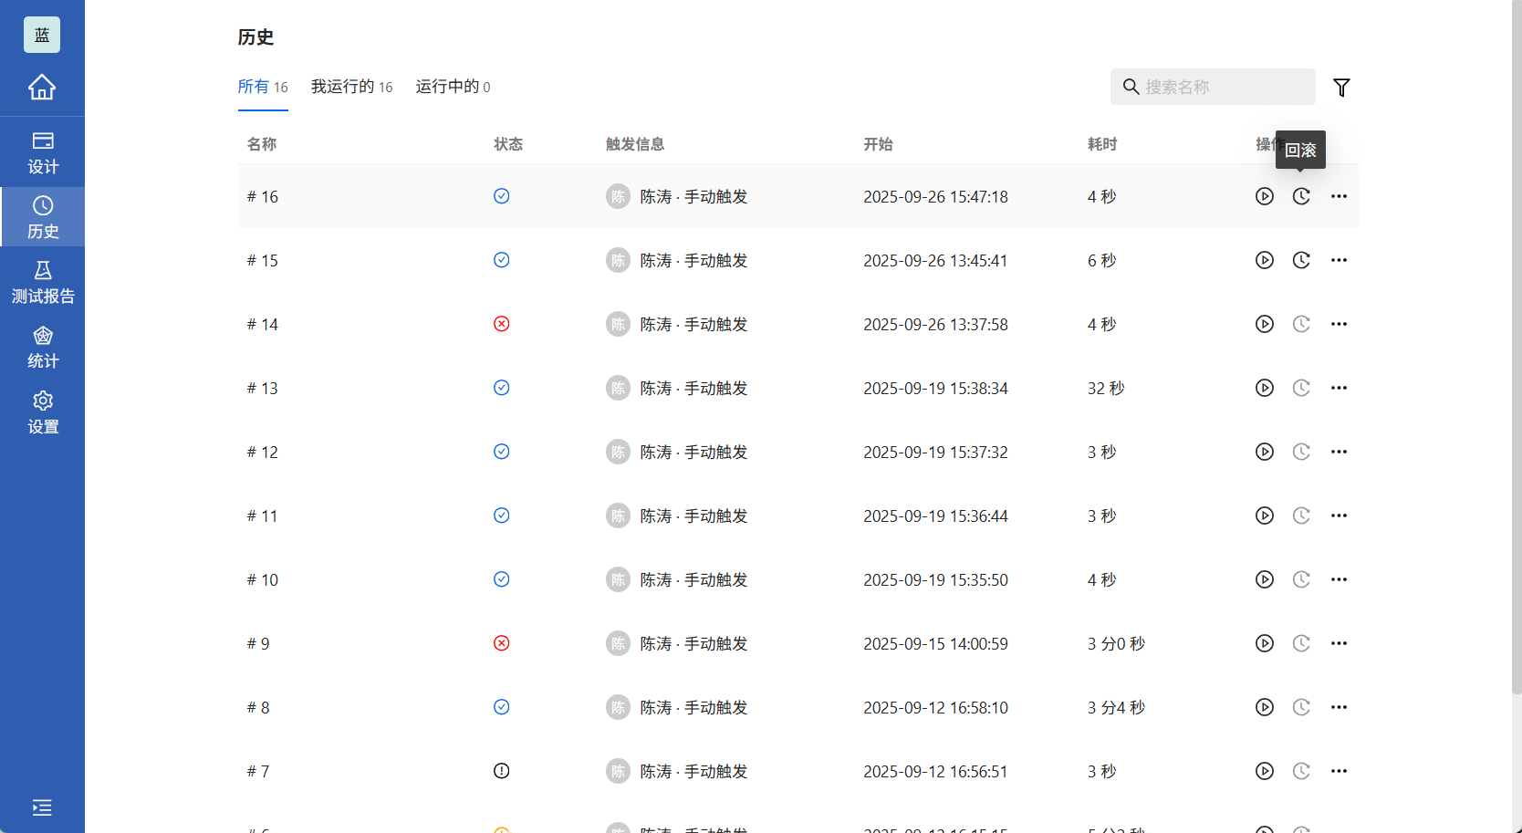Collapse the sidebar menu icon
This screenshot has height=833, width=1522.
(x=42, y=807)
